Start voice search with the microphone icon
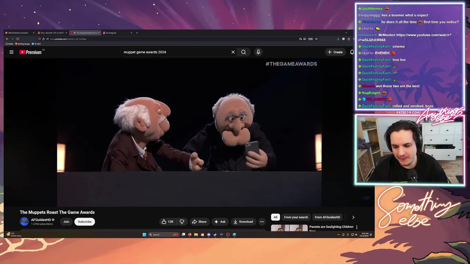 click(x=258, y=52)
